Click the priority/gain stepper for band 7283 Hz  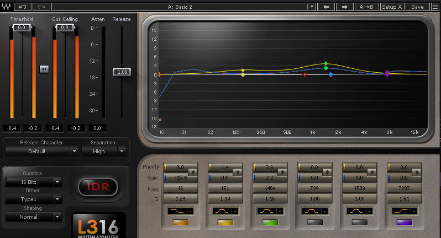point(417,172)
